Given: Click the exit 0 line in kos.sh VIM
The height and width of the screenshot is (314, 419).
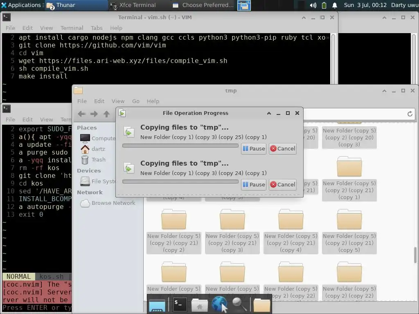Looking at the screenshot, I should tap(31, 214).
